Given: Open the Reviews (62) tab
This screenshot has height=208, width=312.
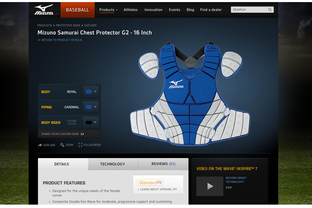Looking at the screenshot, I should (163, 164).
